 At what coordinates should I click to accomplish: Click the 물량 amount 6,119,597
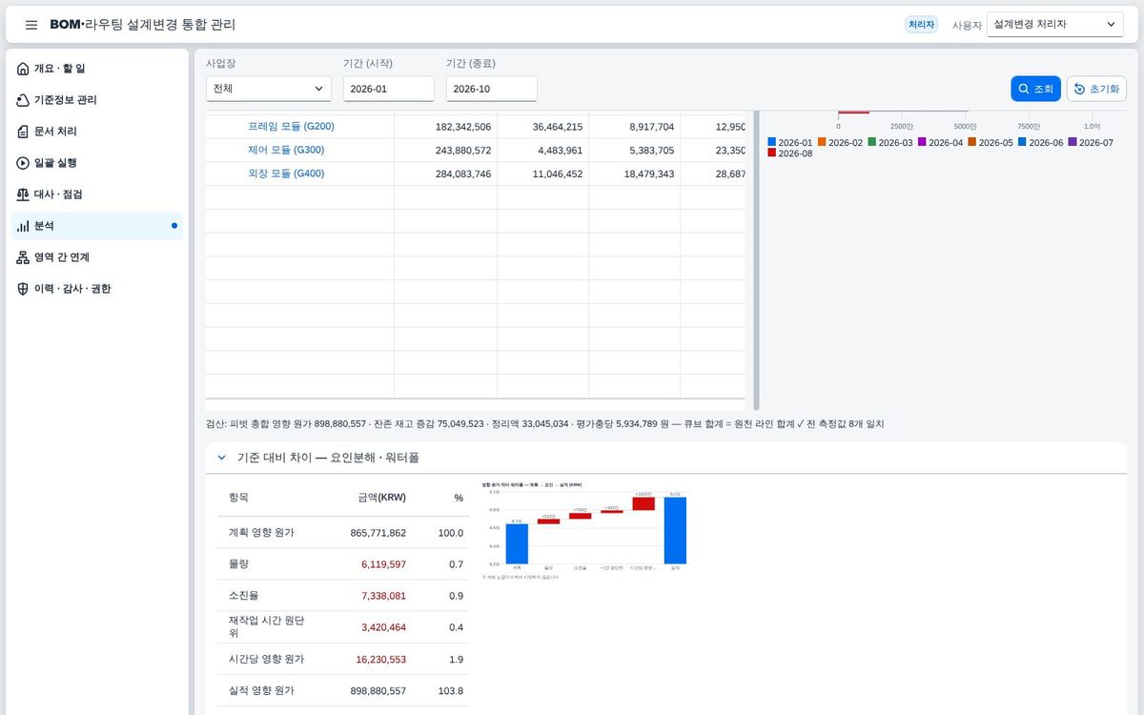pyautogui.click(x=383, y=564)
